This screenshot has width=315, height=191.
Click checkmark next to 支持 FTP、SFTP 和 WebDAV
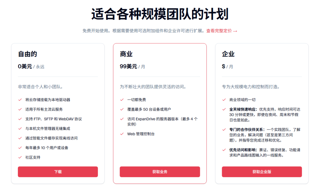pos(20,119)
